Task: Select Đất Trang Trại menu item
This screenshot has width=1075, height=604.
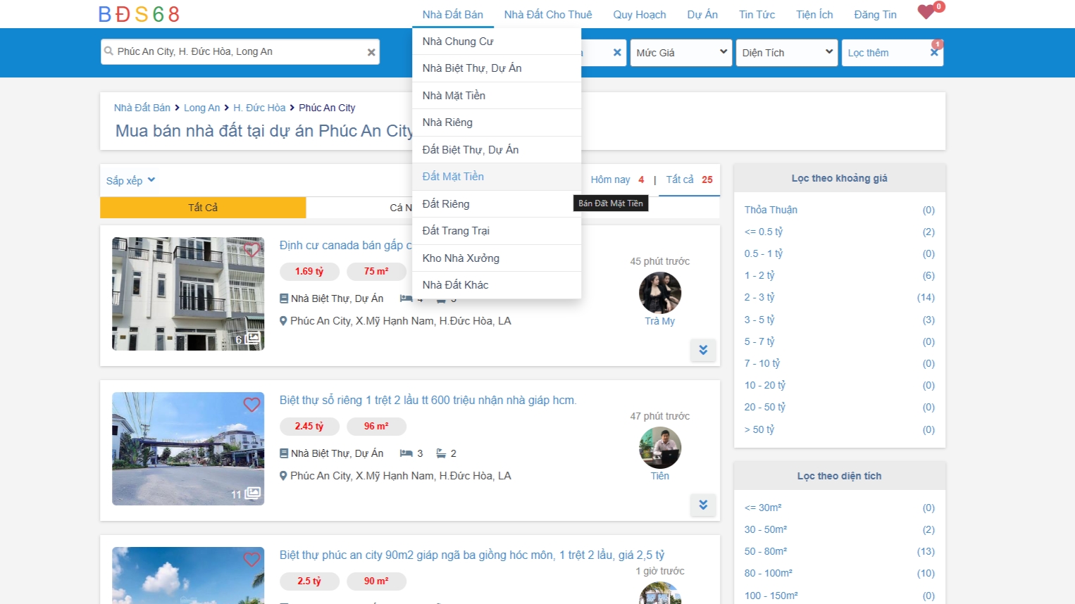Action: [497, 231]
